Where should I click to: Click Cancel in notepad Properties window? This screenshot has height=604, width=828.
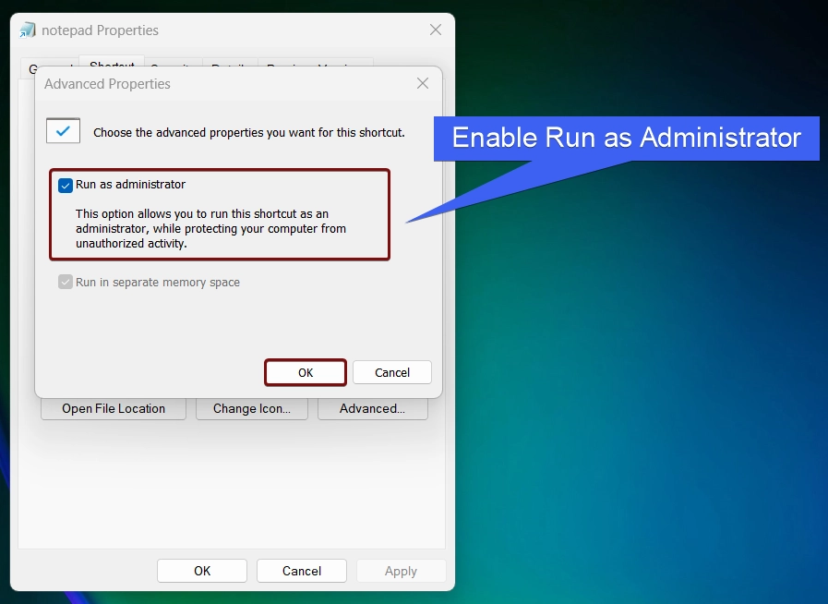point(302,571)
